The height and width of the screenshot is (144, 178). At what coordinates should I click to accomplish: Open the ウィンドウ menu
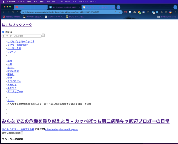(83, 1)
